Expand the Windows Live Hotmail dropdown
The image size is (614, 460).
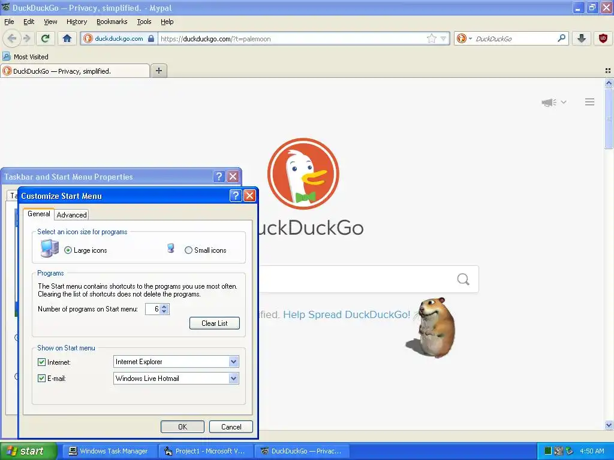[233, 379]
